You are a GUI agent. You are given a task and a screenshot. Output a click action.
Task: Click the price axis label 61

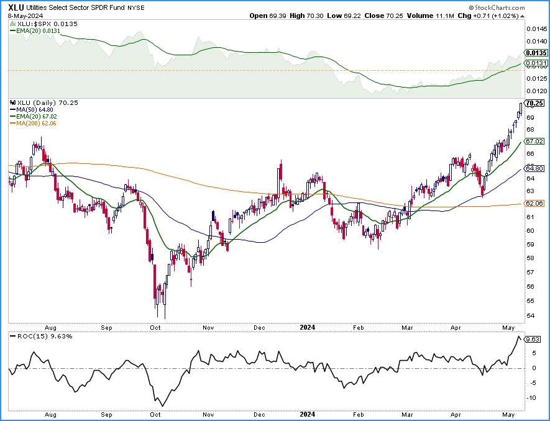[530, 217]
